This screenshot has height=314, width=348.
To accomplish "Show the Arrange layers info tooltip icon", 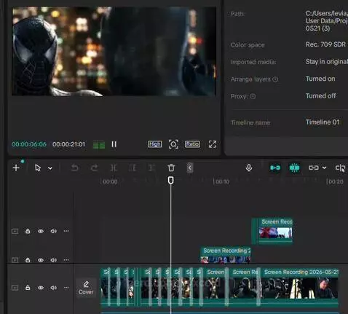I will click(275, 79).
